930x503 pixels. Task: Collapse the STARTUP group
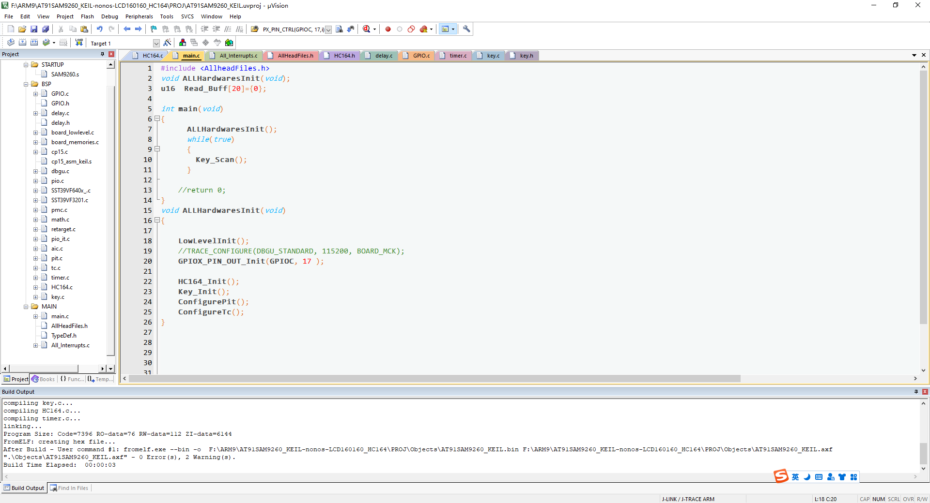click(26, 65)
